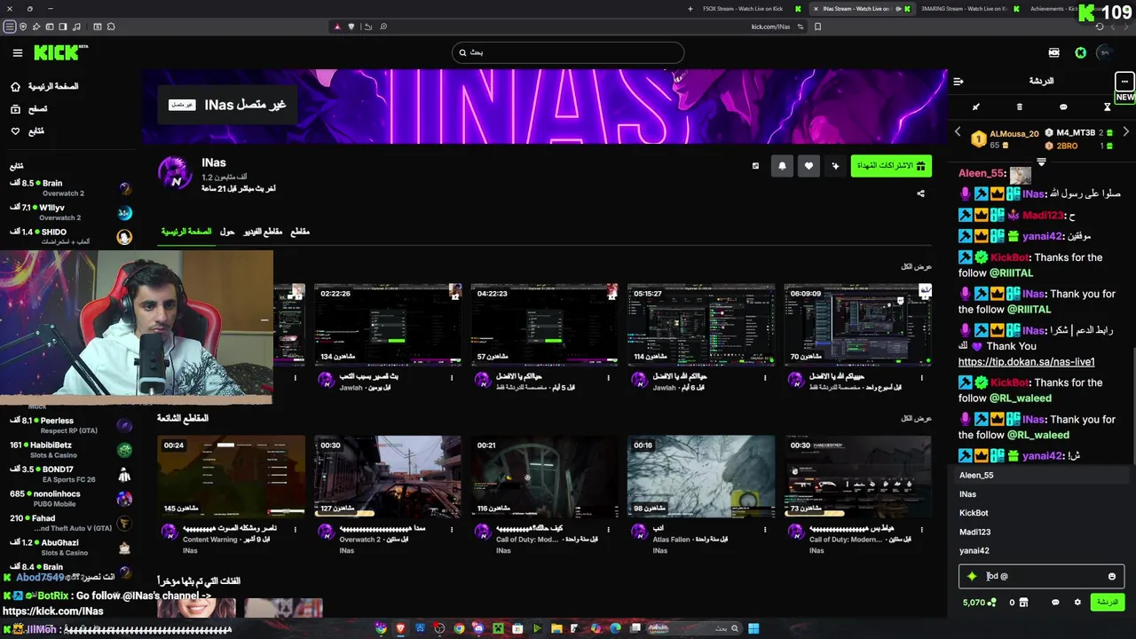Collapse the leaderboard with down arrow
Viewport: 1136px width, 639px height.
[x=1041, y=162]
